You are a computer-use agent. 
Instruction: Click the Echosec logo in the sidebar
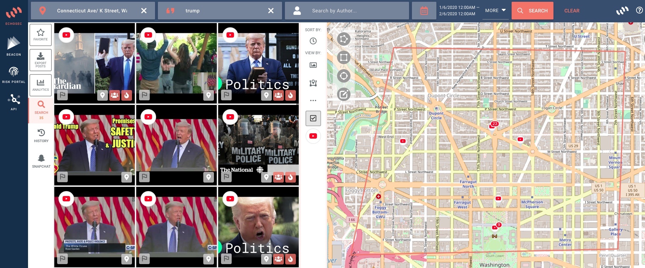tap(13, 16)
